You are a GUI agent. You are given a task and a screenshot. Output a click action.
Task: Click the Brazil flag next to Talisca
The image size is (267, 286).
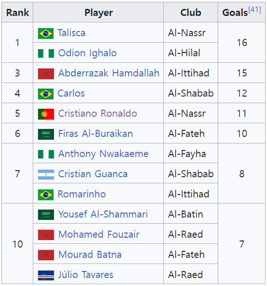pyautogui.click(x=46, y=33)
